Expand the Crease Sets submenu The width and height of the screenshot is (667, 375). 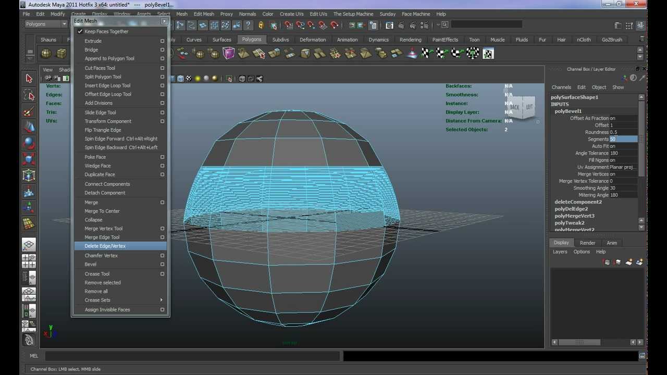tap(161, 300)
